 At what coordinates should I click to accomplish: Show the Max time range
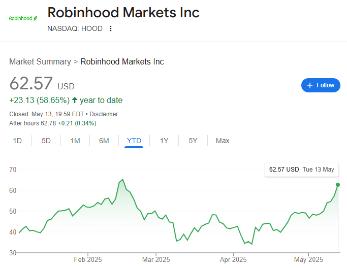[x=223, y=141]
